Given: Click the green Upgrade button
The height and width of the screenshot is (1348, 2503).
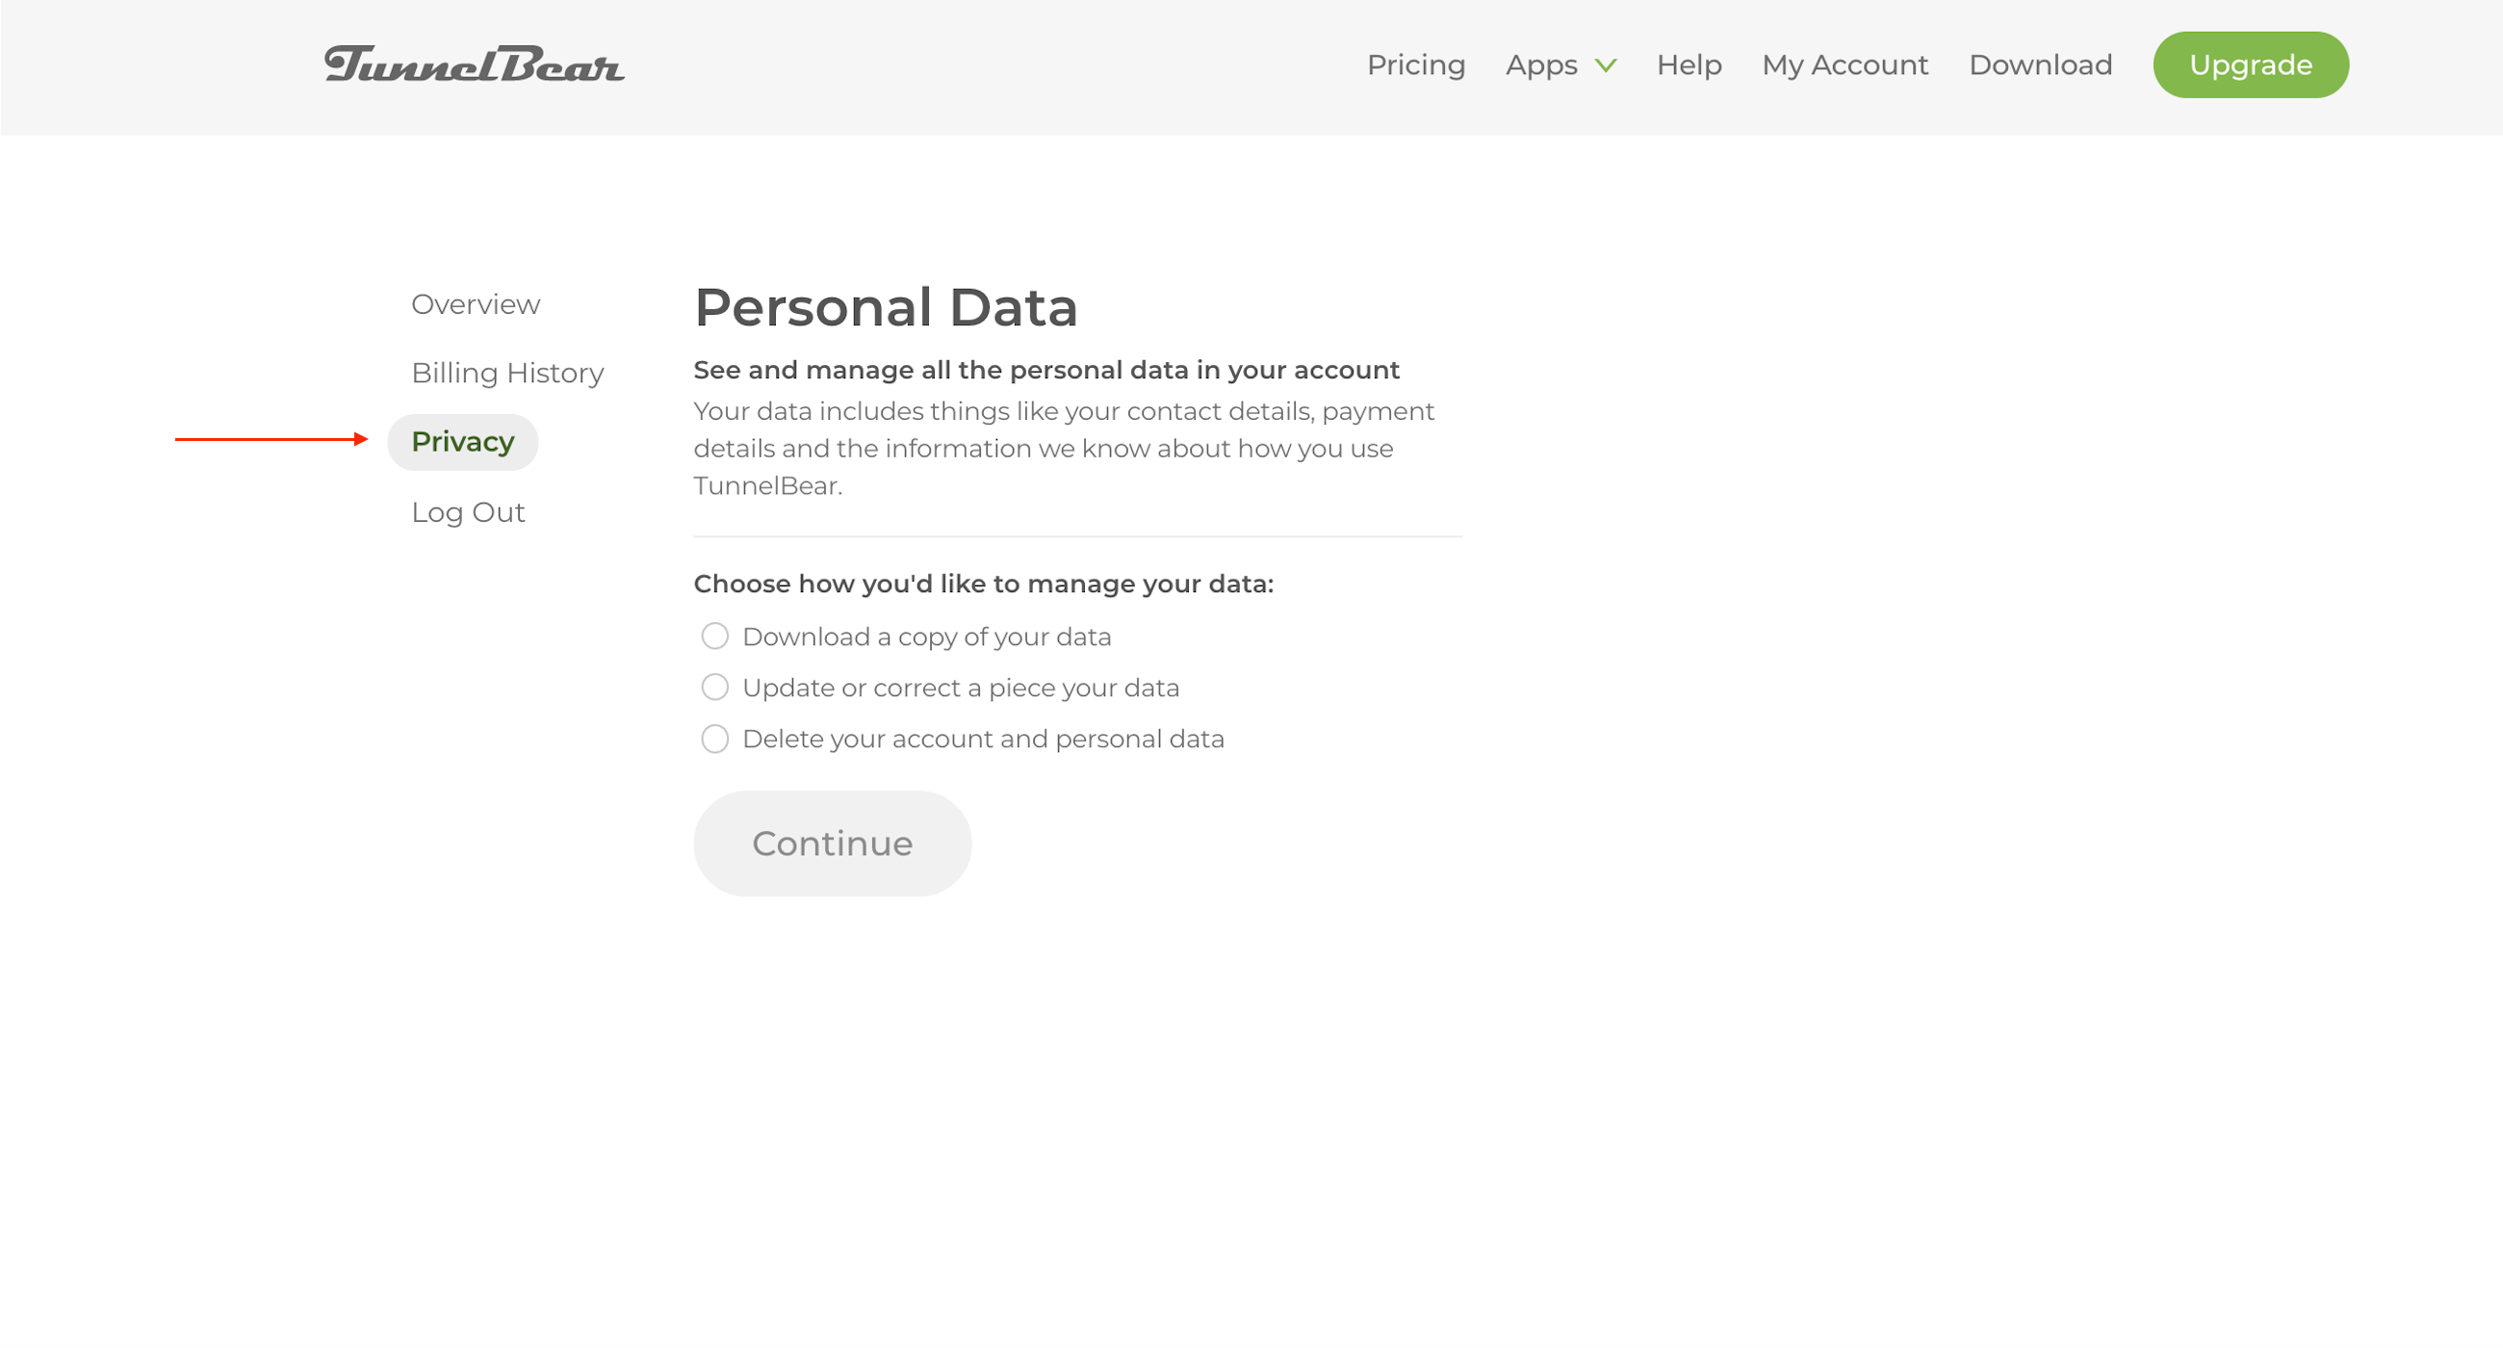Looking at the screenshot, I should pyautogui.click(x=2251, y=65).
